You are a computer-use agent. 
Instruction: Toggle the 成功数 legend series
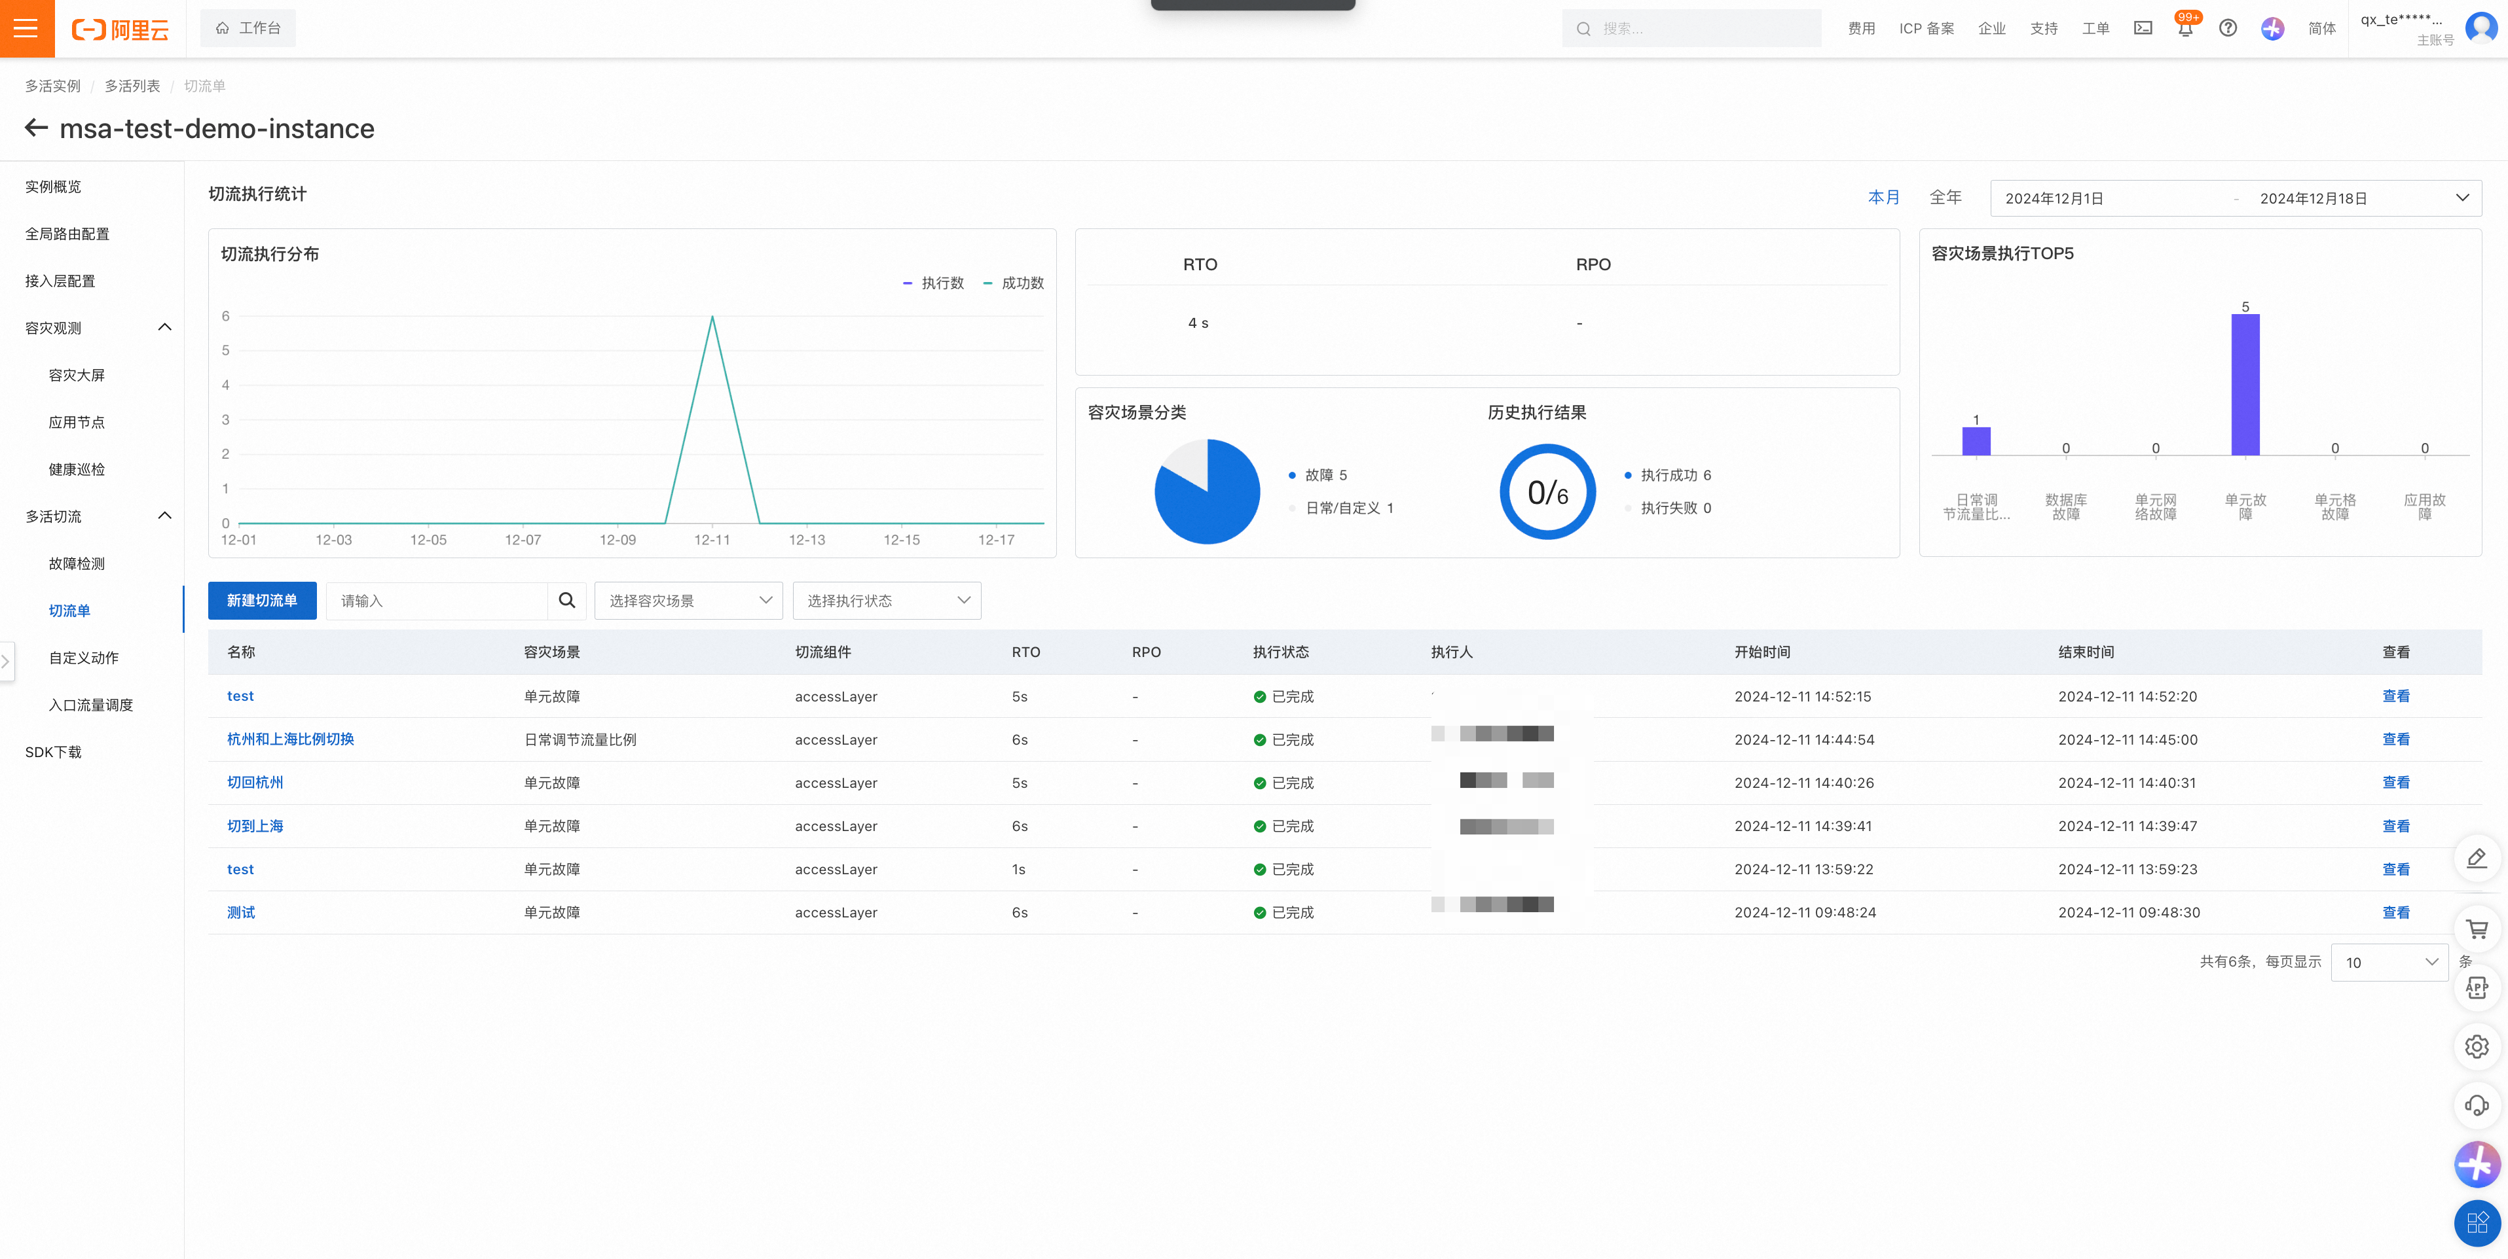[1014, 283]
